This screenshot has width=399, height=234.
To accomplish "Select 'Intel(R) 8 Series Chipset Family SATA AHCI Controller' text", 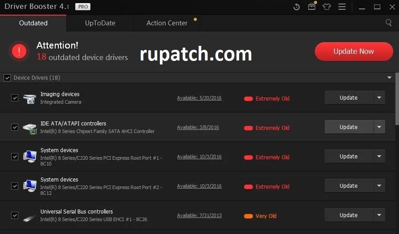I will click(x=97, y=131).
